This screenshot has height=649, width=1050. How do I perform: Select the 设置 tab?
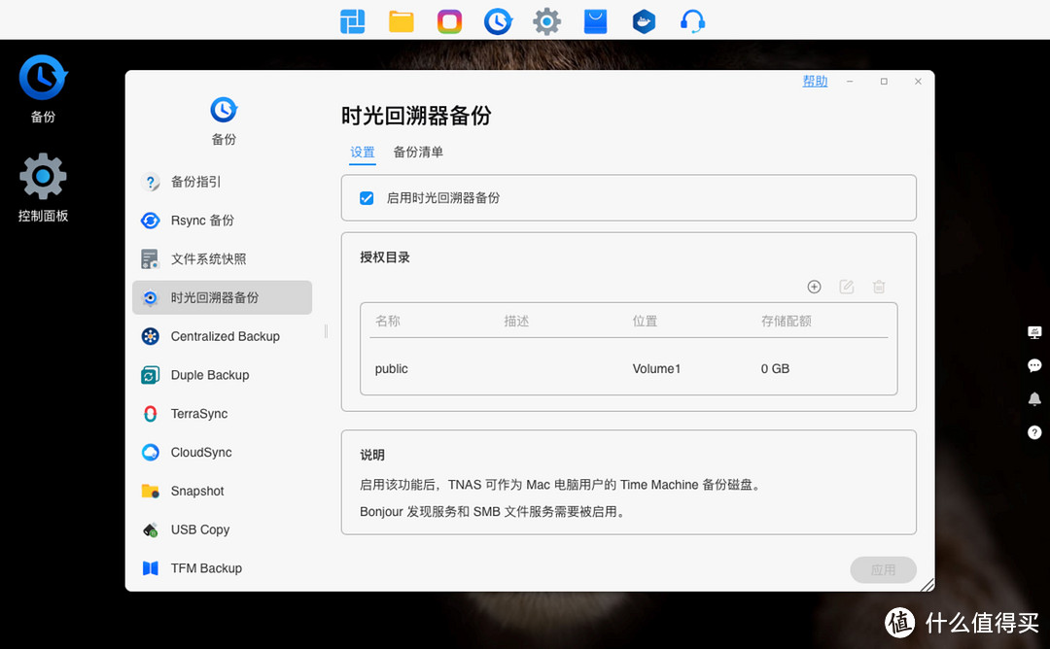[362, 153]
